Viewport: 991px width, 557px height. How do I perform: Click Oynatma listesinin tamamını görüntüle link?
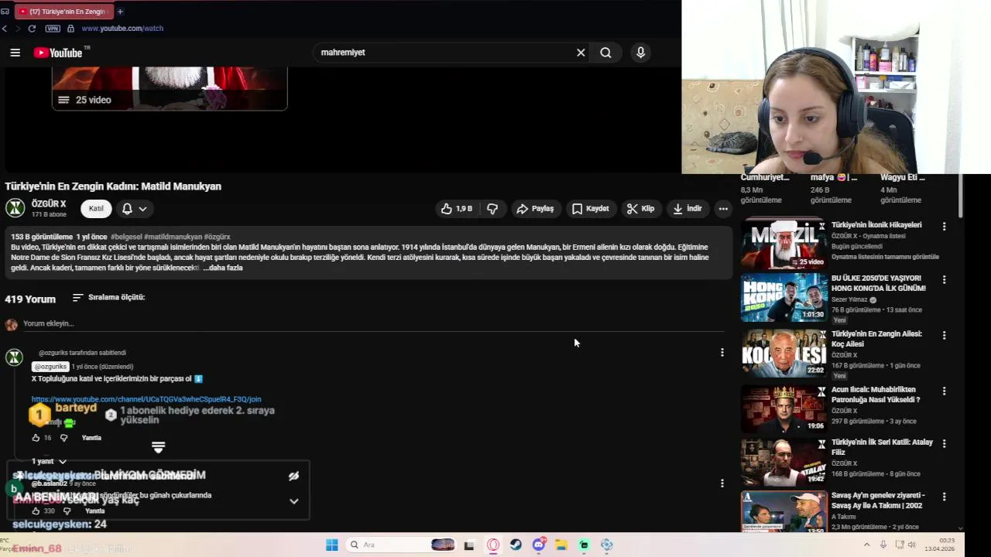point(885,257)
